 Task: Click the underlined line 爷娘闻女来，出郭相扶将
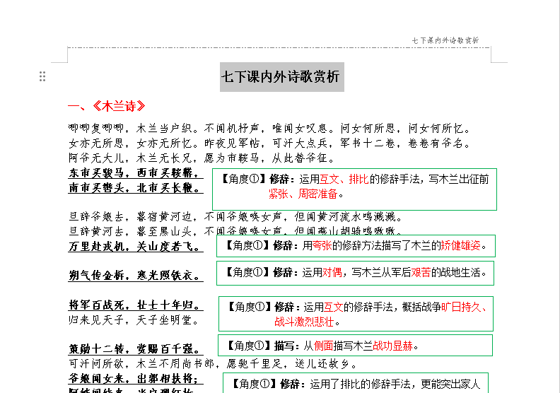click(x=136, y=379)
